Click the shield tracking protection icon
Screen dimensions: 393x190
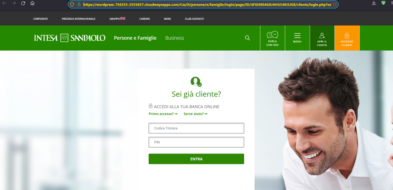click(72, 5)
